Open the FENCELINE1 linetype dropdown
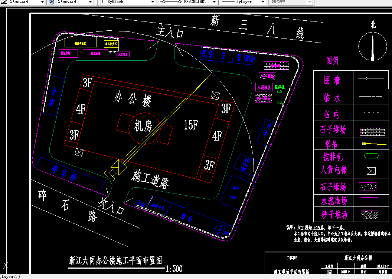Screen dimensions: 392x279 click(213, 2)
